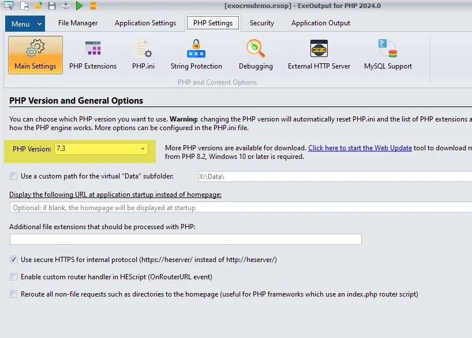Screen dimensions: 472x338
Task: Open String Protection options
Action: click(196, 55)
